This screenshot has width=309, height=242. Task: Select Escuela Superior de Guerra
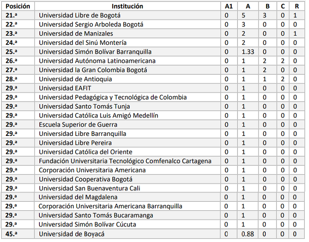78,125
